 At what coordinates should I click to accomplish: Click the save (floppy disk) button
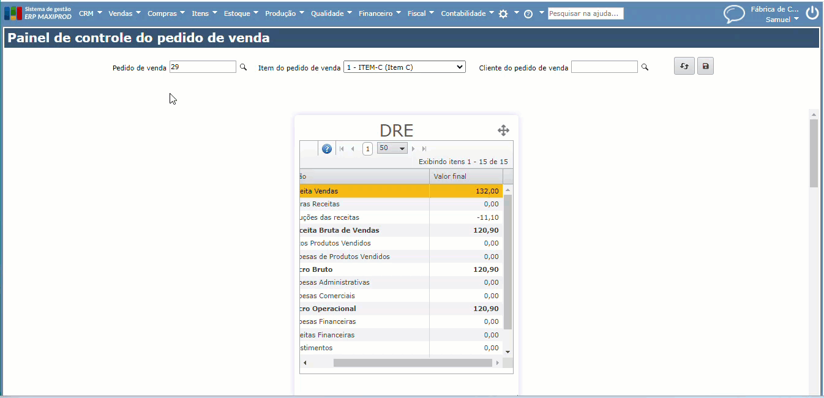point(705,66)
